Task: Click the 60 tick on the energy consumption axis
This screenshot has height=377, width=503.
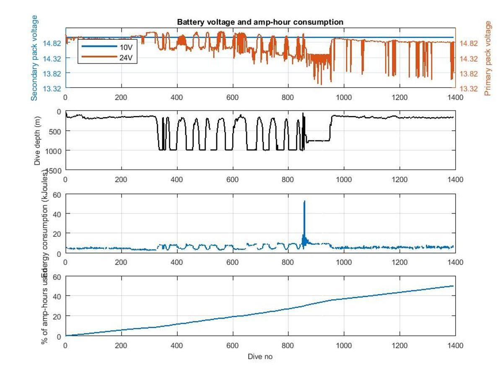Action: [57, 194]
